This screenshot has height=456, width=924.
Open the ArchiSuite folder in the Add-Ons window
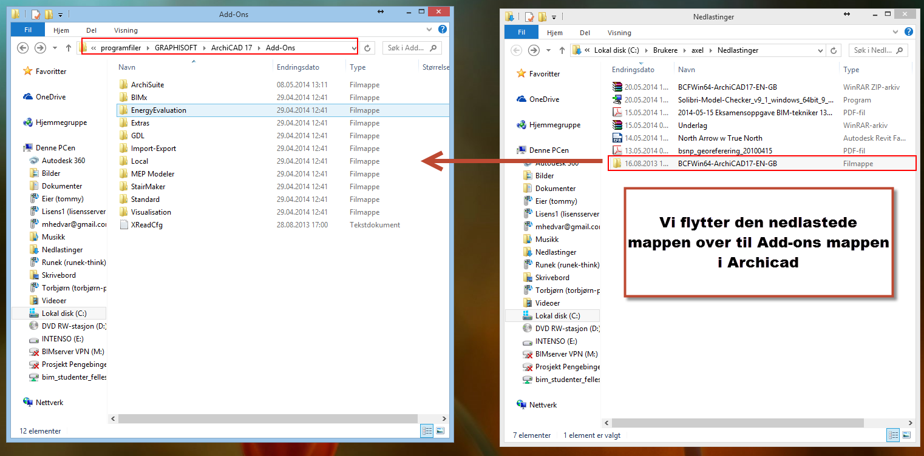(148, 85)
